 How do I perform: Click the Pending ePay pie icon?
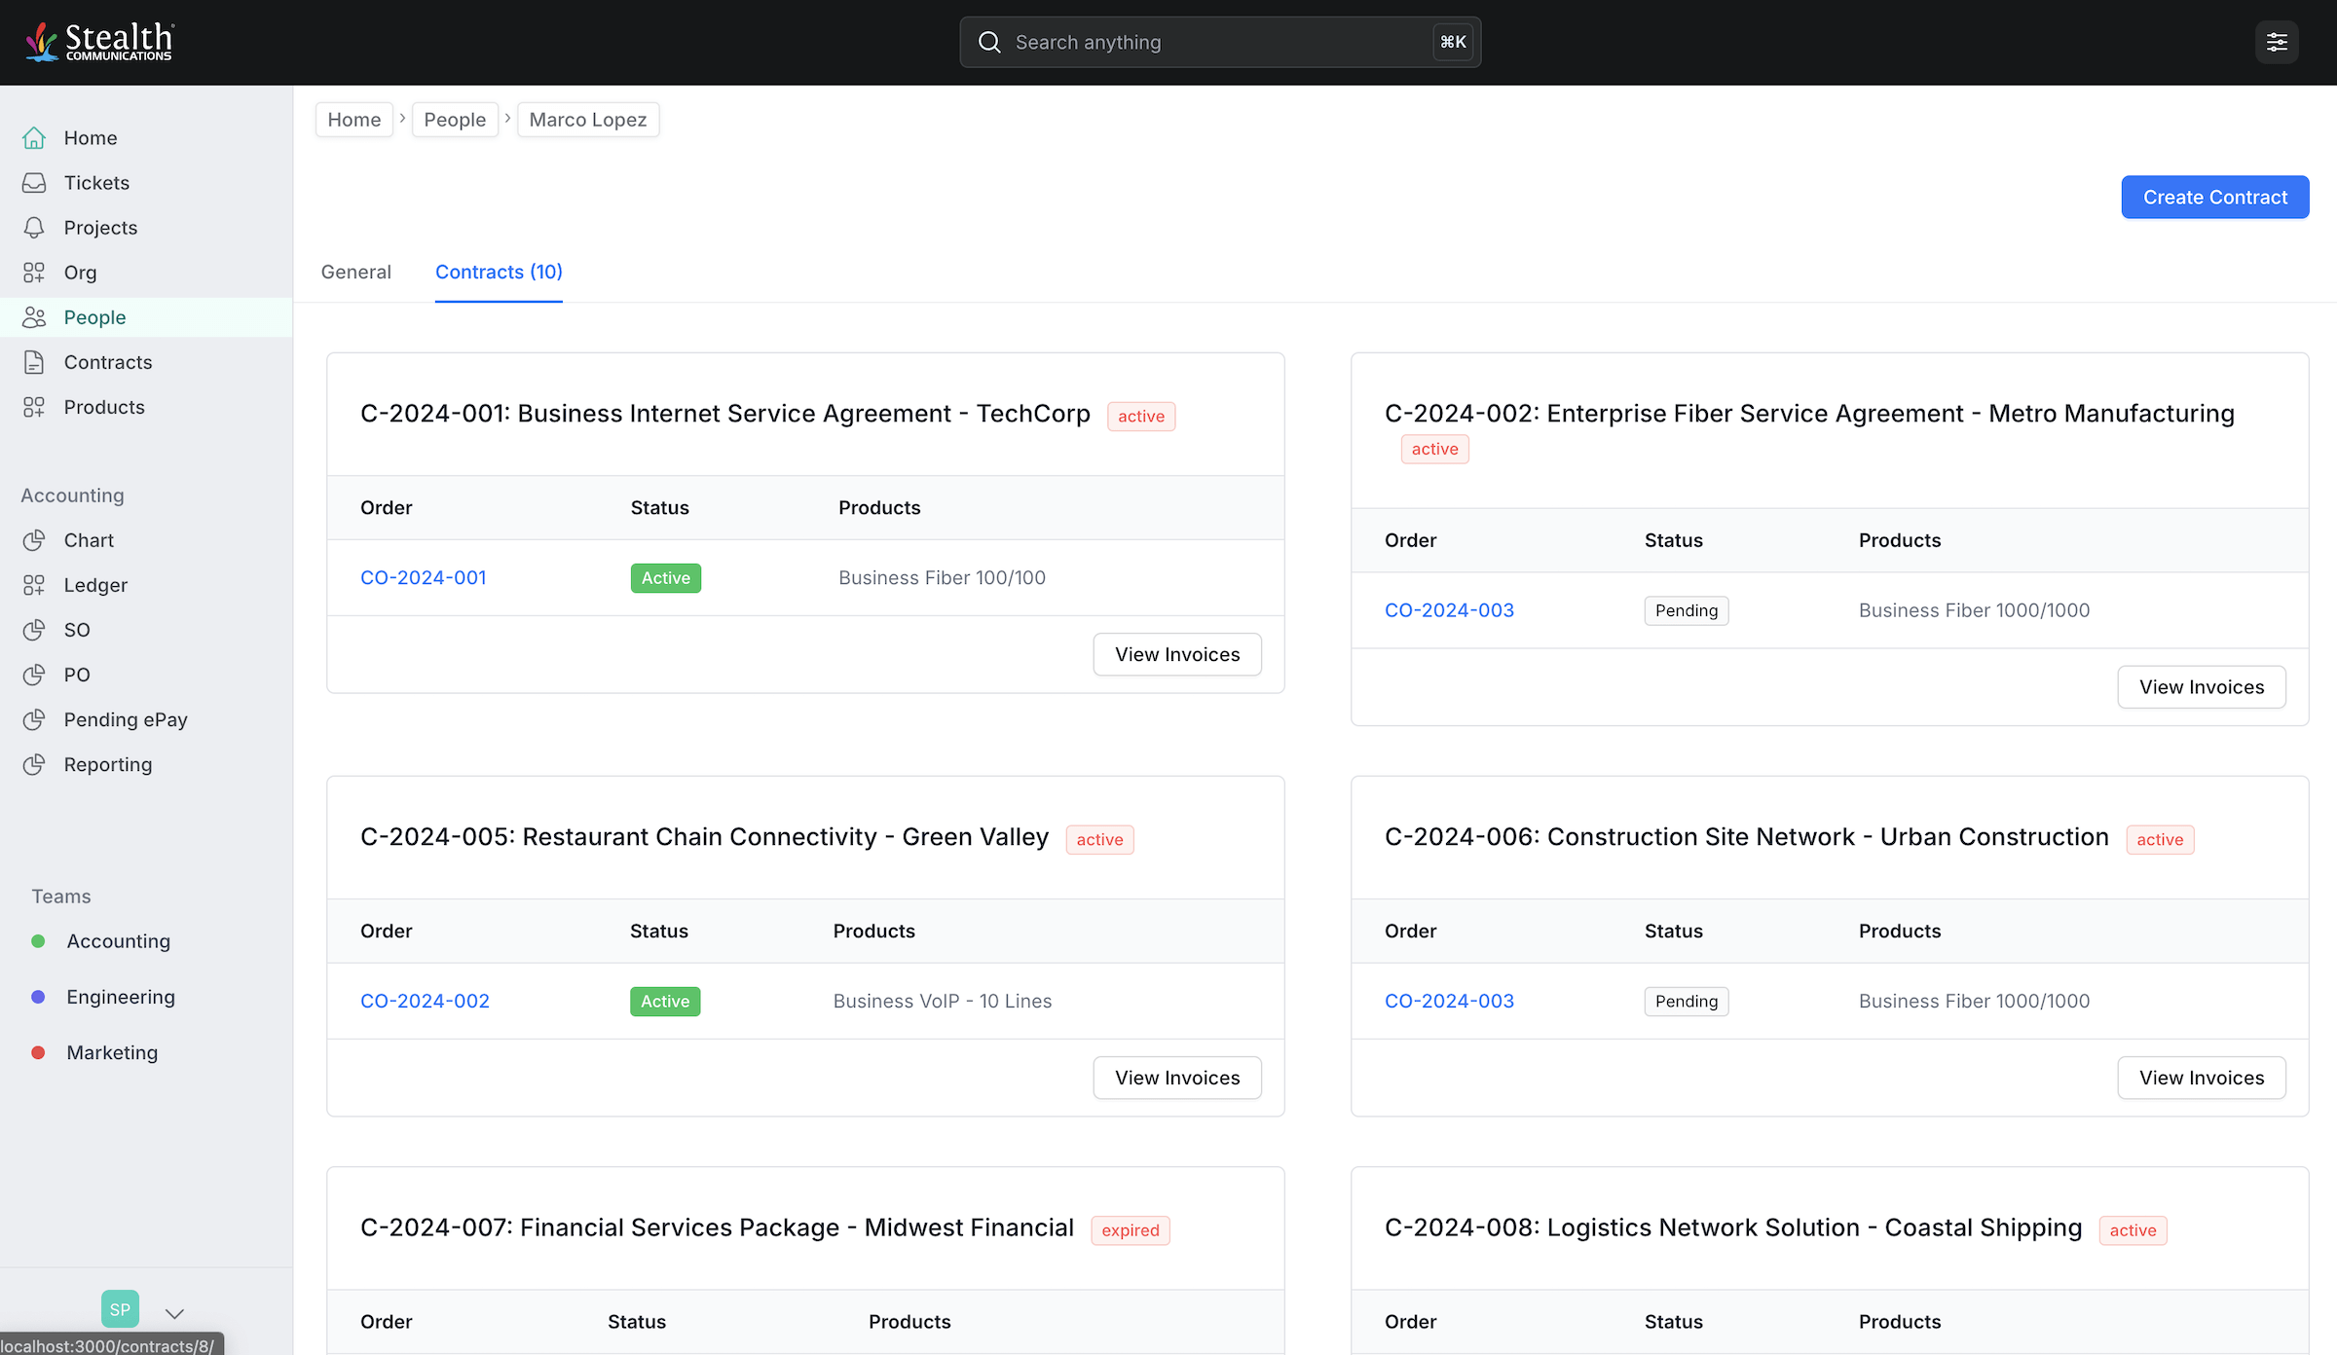click(x=34, y=719)
